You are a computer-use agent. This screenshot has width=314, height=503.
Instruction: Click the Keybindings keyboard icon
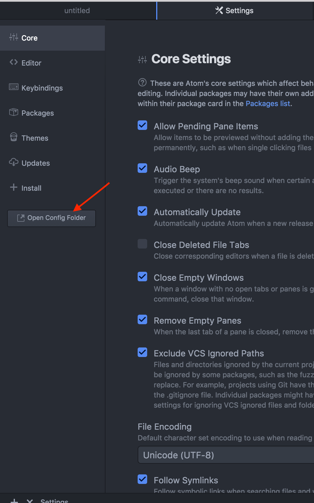tap(14, 87)
